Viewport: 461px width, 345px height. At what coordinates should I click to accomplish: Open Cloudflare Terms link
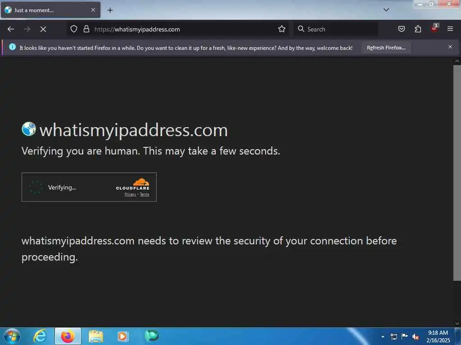tap(145, 194)
